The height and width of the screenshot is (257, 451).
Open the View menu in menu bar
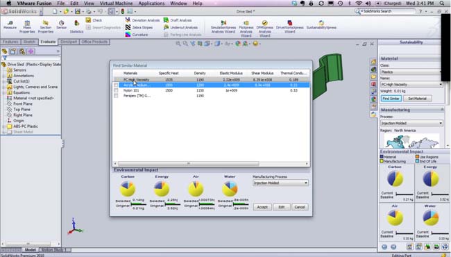pyautogui.click(x=89, y=3)
